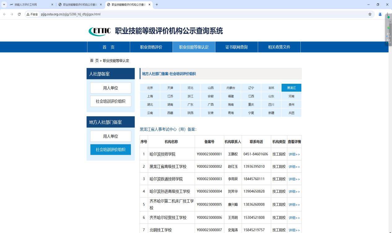Expand the tab search dropdown arrow
This screenshot has width=392, height=233.
coord(4,5)
